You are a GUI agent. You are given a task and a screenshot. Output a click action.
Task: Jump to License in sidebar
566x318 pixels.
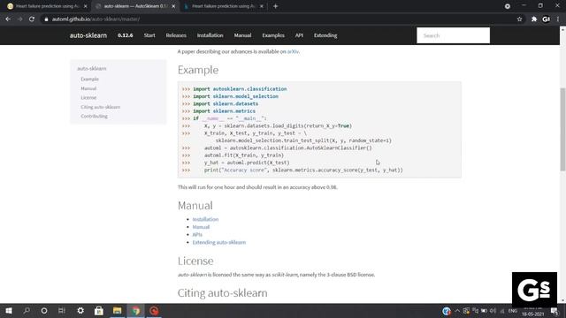[x=88, y=98]
